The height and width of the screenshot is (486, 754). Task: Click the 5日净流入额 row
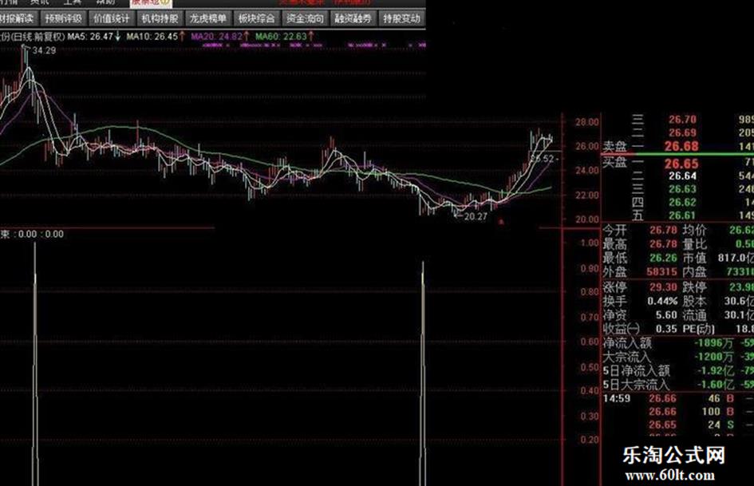coord(678,371)
